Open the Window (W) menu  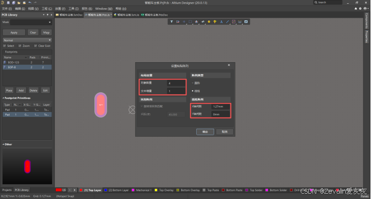(104, 9)
